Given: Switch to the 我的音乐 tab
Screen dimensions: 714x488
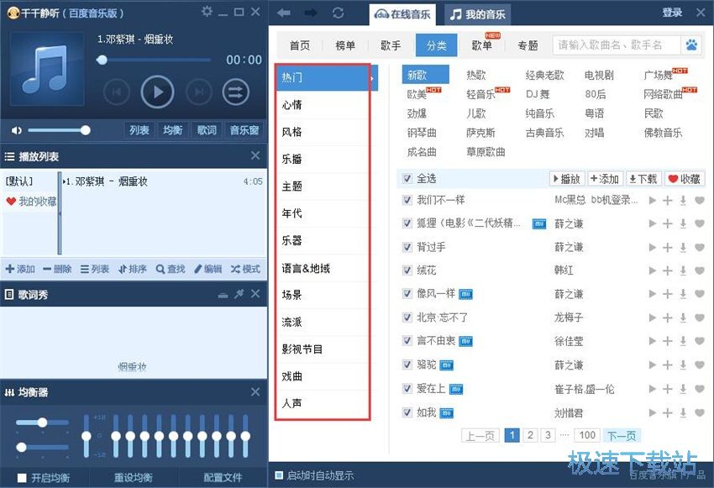Looking at the screenshot, I should (477, 14).
